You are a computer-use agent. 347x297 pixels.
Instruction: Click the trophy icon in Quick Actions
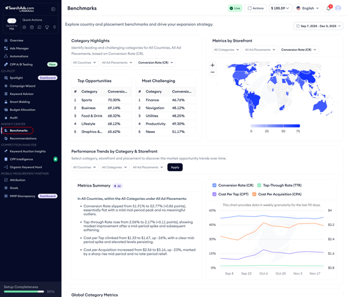click(x=47, y=27)
